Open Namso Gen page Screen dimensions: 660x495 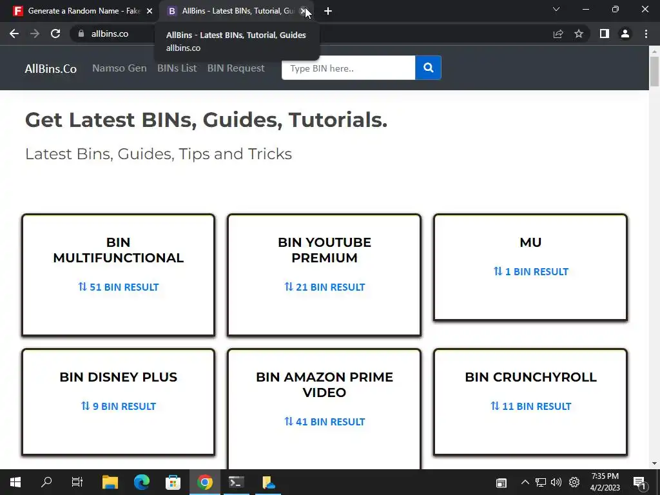(x=119, y=68)
